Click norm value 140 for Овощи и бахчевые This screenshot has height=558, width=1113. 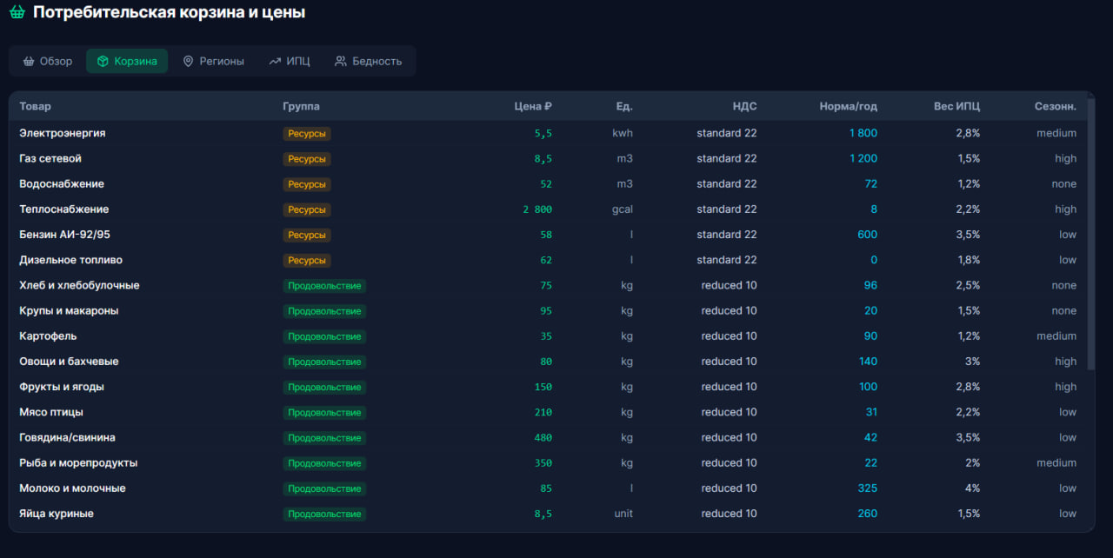(x=868, y=362)
